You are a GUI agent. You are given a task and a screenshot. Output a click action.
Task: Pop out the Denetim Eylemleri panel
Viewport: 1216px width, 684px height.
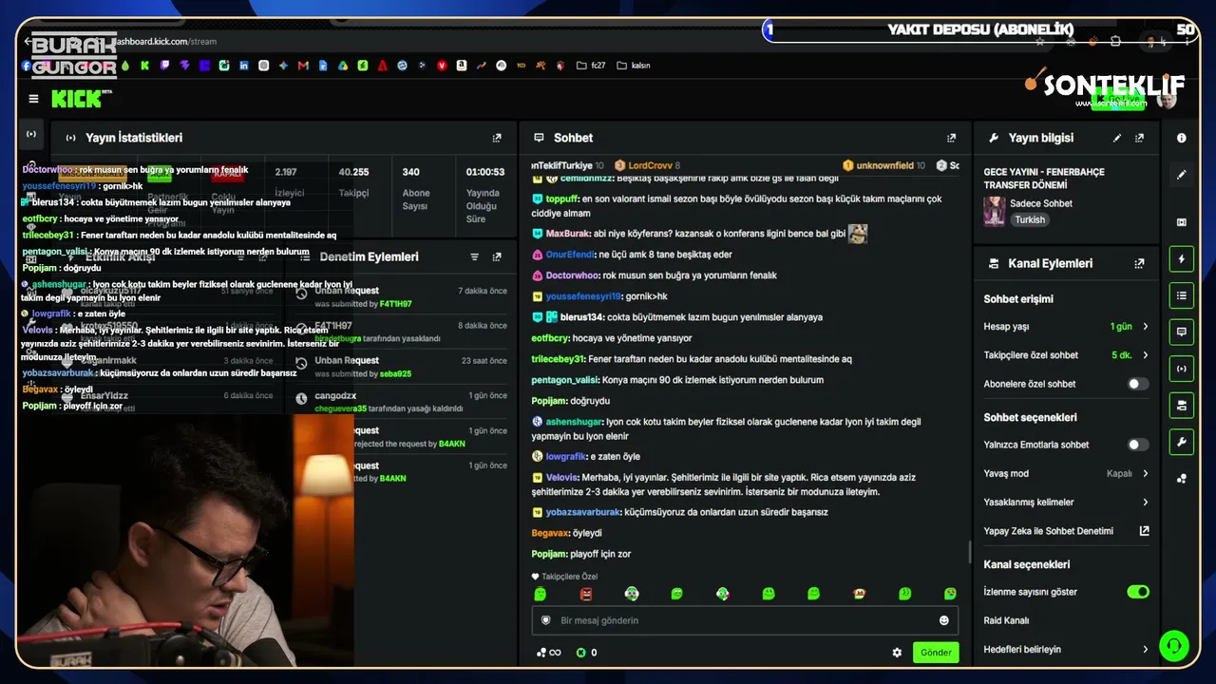pyautogui.click(x=497, y=256)
